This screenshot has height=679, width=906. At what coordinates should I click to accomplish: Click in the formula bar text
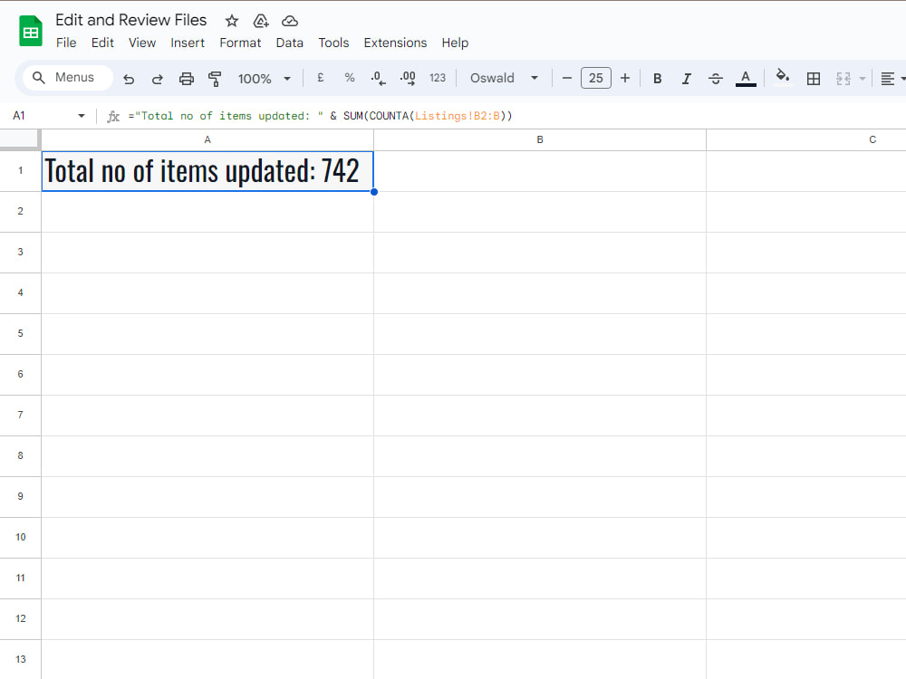320,116
